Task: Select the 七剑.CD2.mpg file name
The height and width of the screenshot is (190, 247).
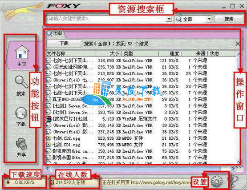Action: (x=66, y=138)
